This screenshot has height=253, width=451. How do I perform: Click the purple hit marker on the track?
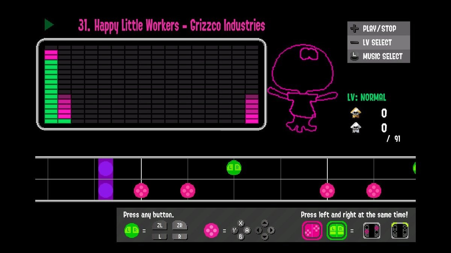click(106, 179)
